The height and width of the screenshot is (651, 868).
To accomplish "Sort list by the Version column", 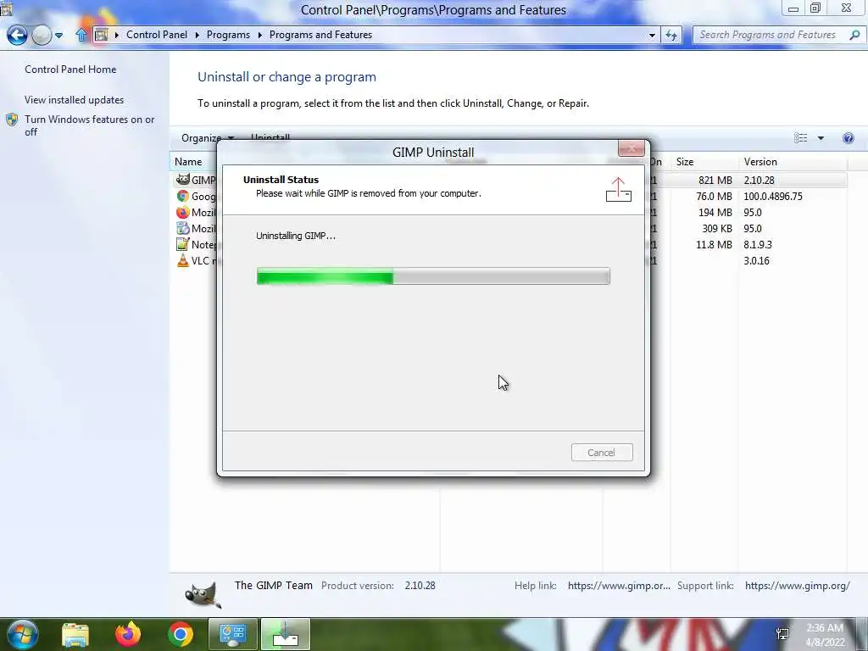I will (760, 162).
